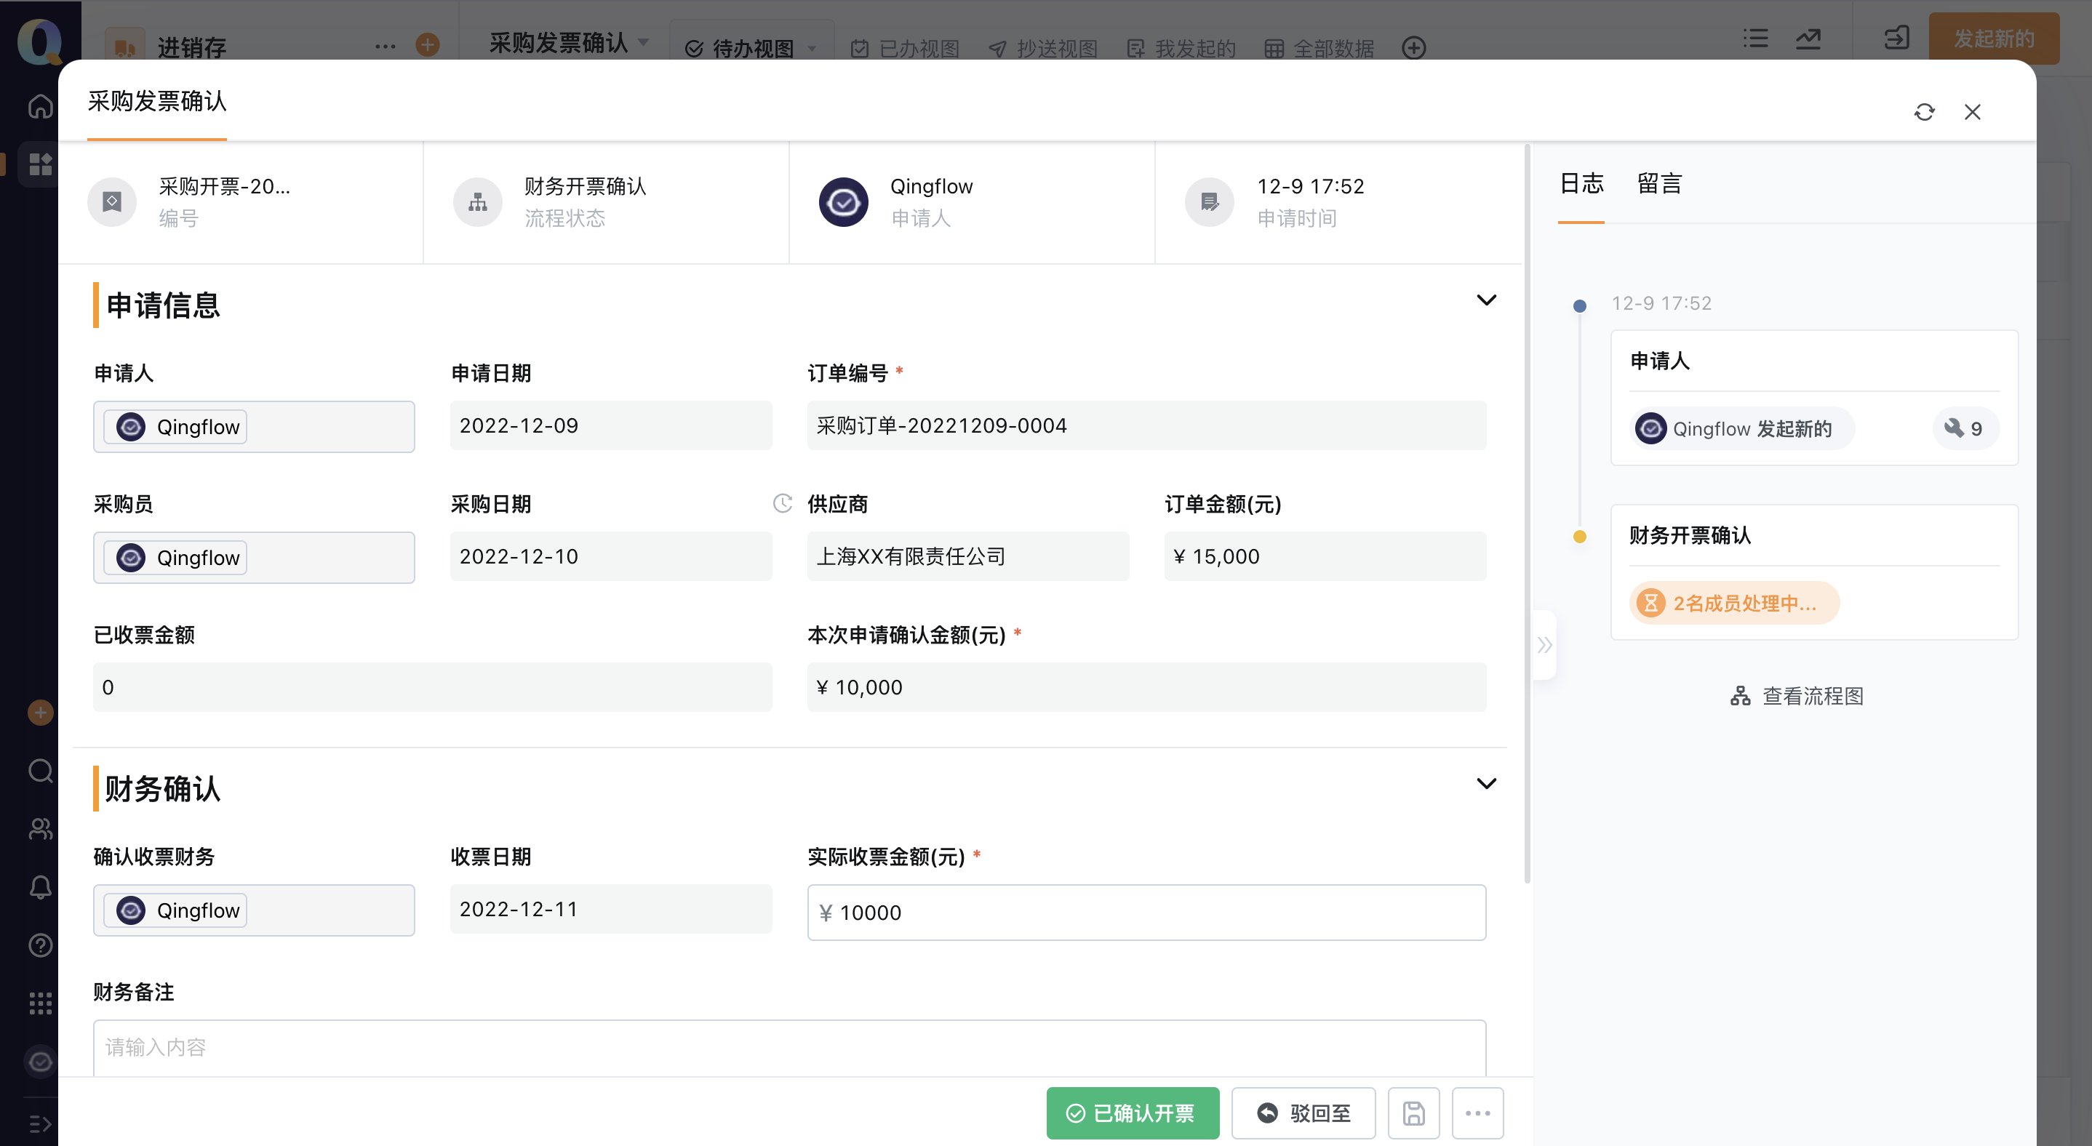Viewport: 2092px width, 1146px height.
Task: Collapse the 申请信息 section
Action: (x=1486, y=300)
